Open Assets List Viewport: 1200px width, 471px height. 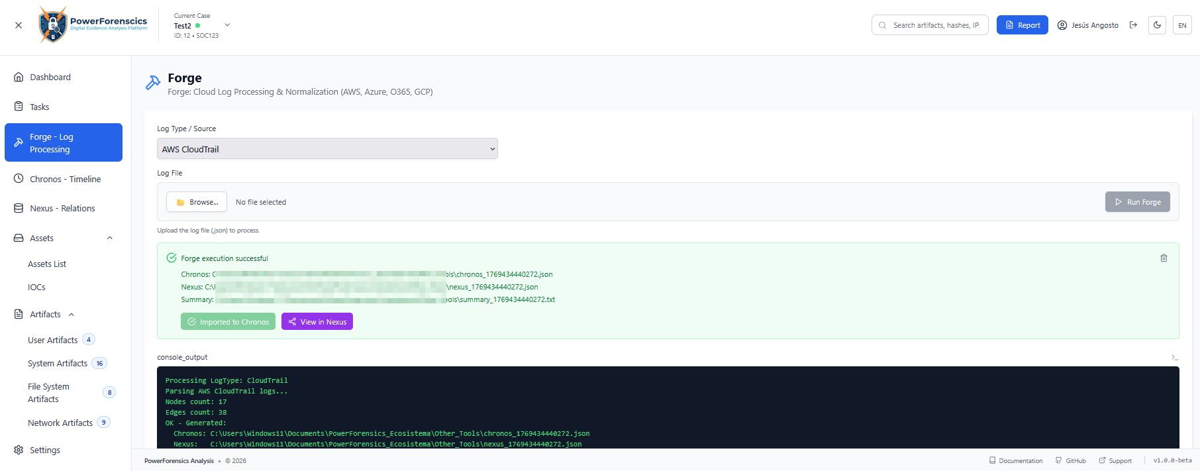point(47,264)
